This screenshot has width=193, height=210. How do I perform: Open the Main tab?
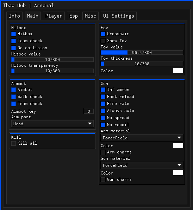point(33,16)
